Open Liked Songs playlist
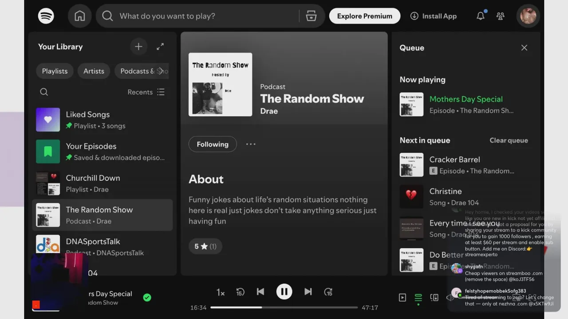The width and height of the screenshot is (568, 319). tap(103, 120)
